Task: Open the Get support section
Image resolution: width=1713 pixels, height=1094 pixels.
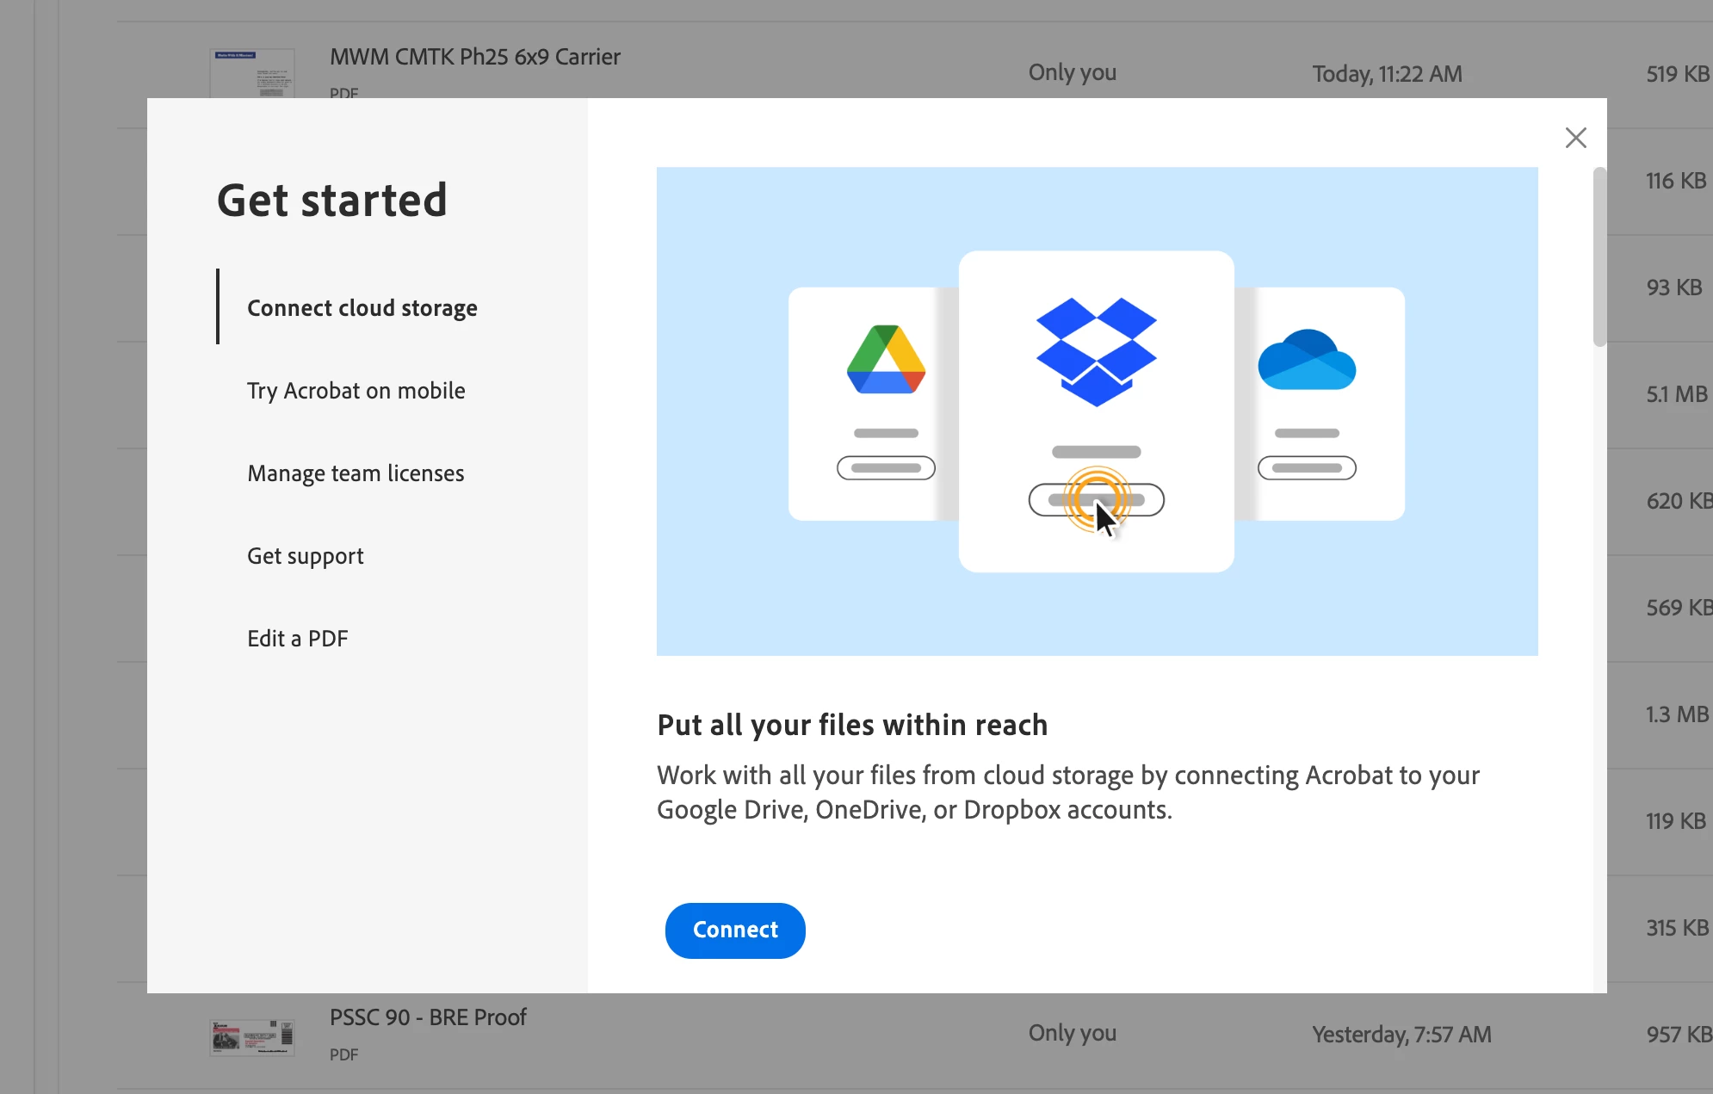Action: pyautogui.click(x=305, y=556)
